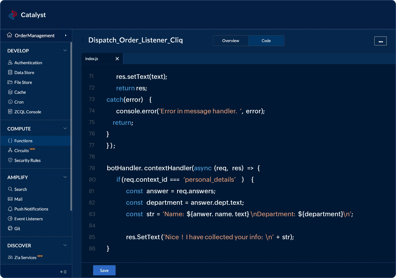Click the console.error line in the editor
396x278 pixels.
190,111
